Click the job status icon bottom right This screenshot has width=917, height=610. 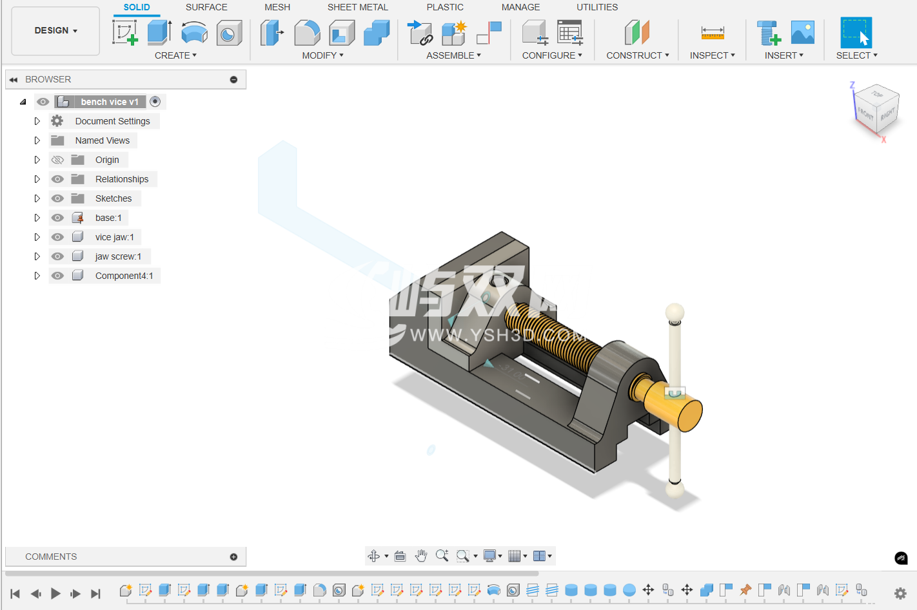[x=901, y=558]
